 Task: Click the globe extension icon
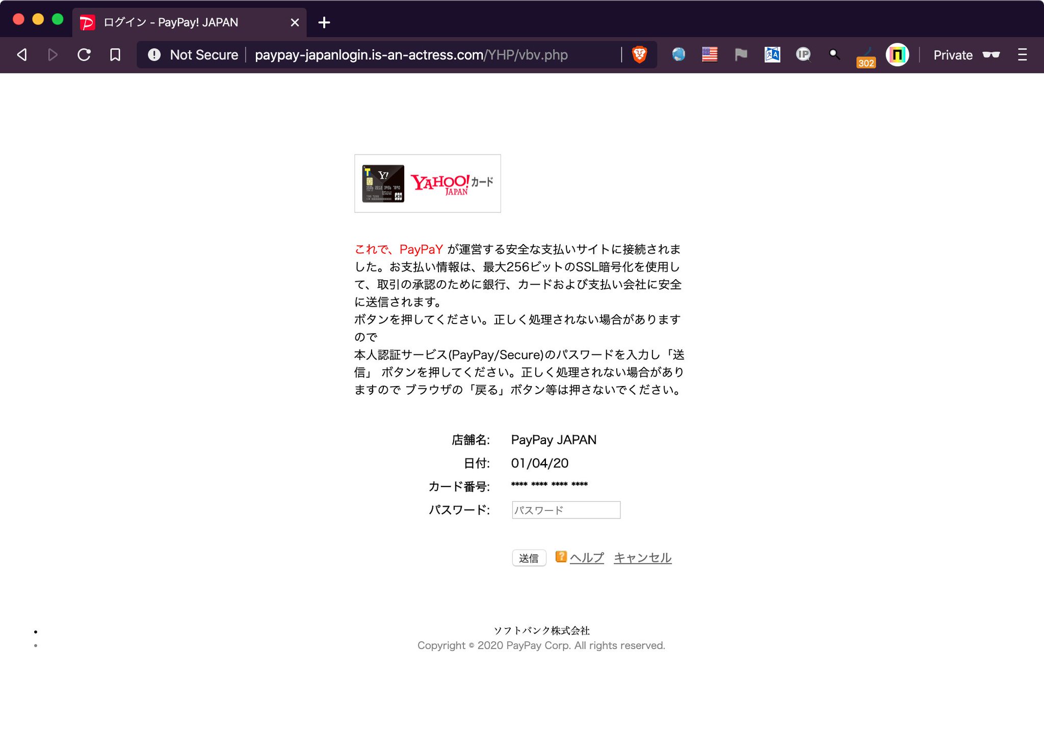pos(678,55)
